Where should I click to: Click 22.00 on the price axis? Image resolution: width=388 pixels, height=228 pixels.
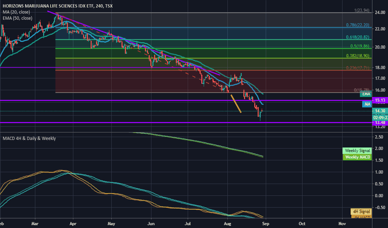click(x=380, y=29)
